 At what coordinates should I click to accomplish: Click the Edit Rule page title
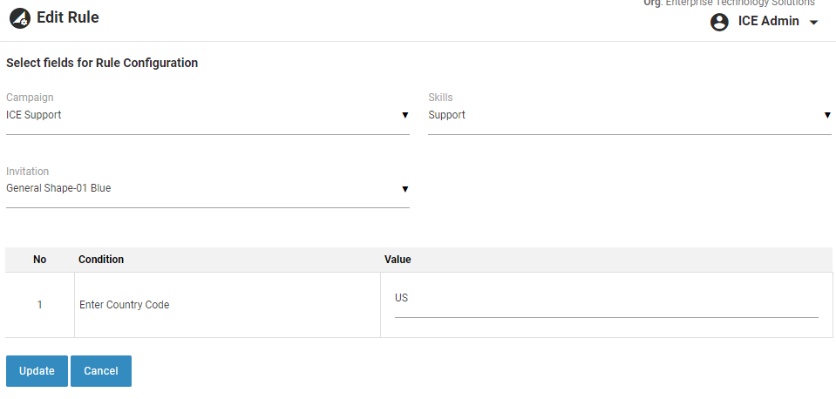[x=68, y=17]
